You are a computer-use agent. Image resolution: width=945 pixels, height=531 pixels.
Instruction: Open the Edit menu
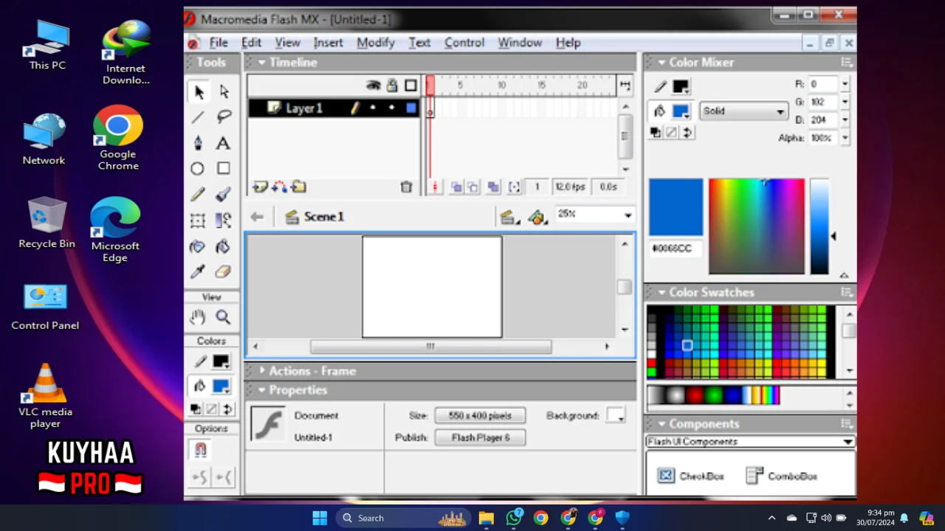(x=251, y=43)
